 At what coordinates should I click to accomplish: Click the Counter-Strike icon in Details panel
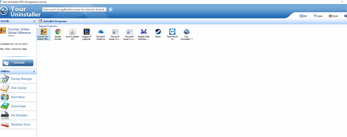(x=3, y=31)
